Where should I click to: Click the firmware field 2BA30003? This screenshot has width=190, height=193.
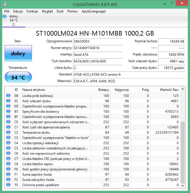97,41
